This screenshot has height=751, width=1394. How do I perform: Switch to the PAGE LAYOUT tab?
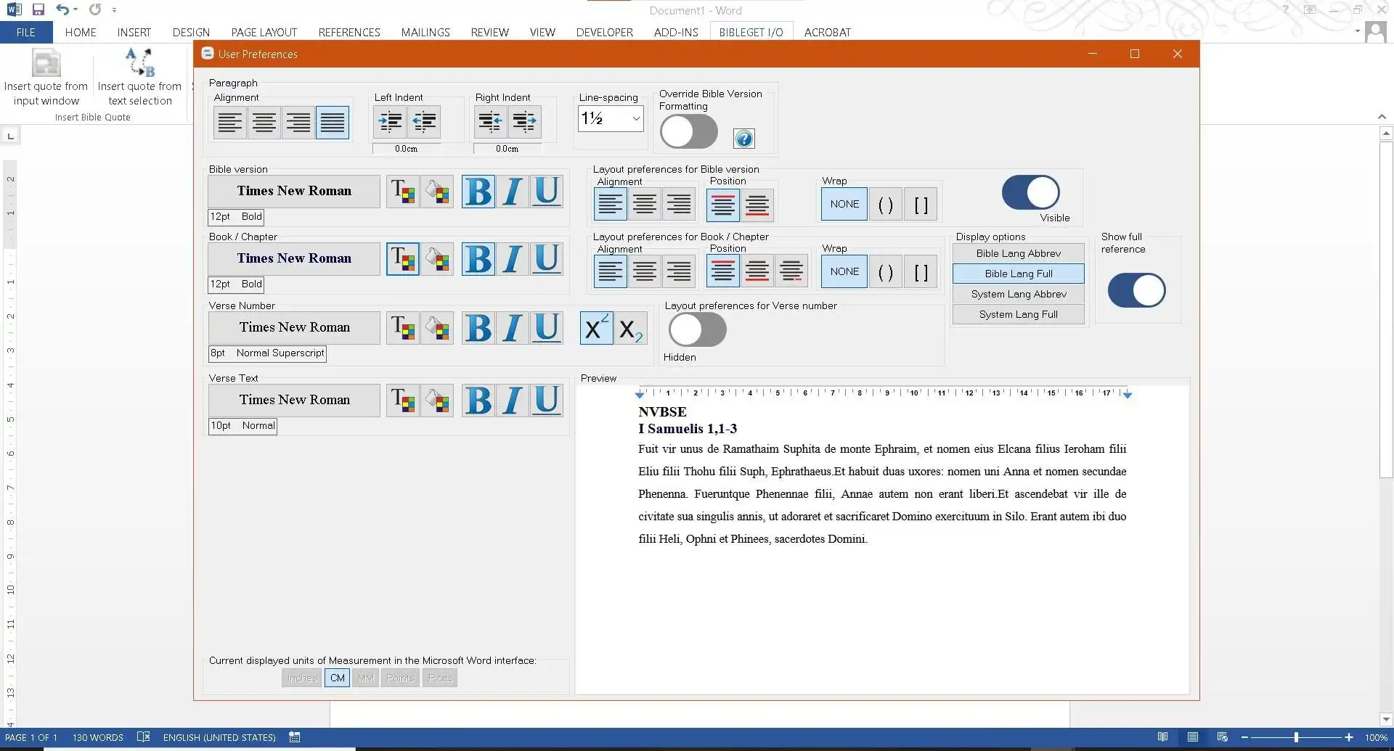point(264,33)
